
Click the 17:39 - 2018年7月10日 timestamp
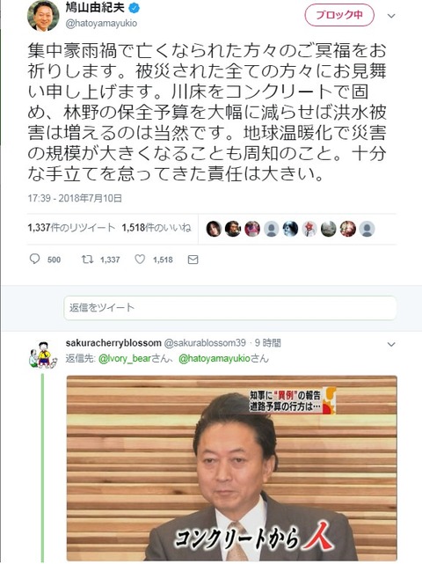pos(75,198)
